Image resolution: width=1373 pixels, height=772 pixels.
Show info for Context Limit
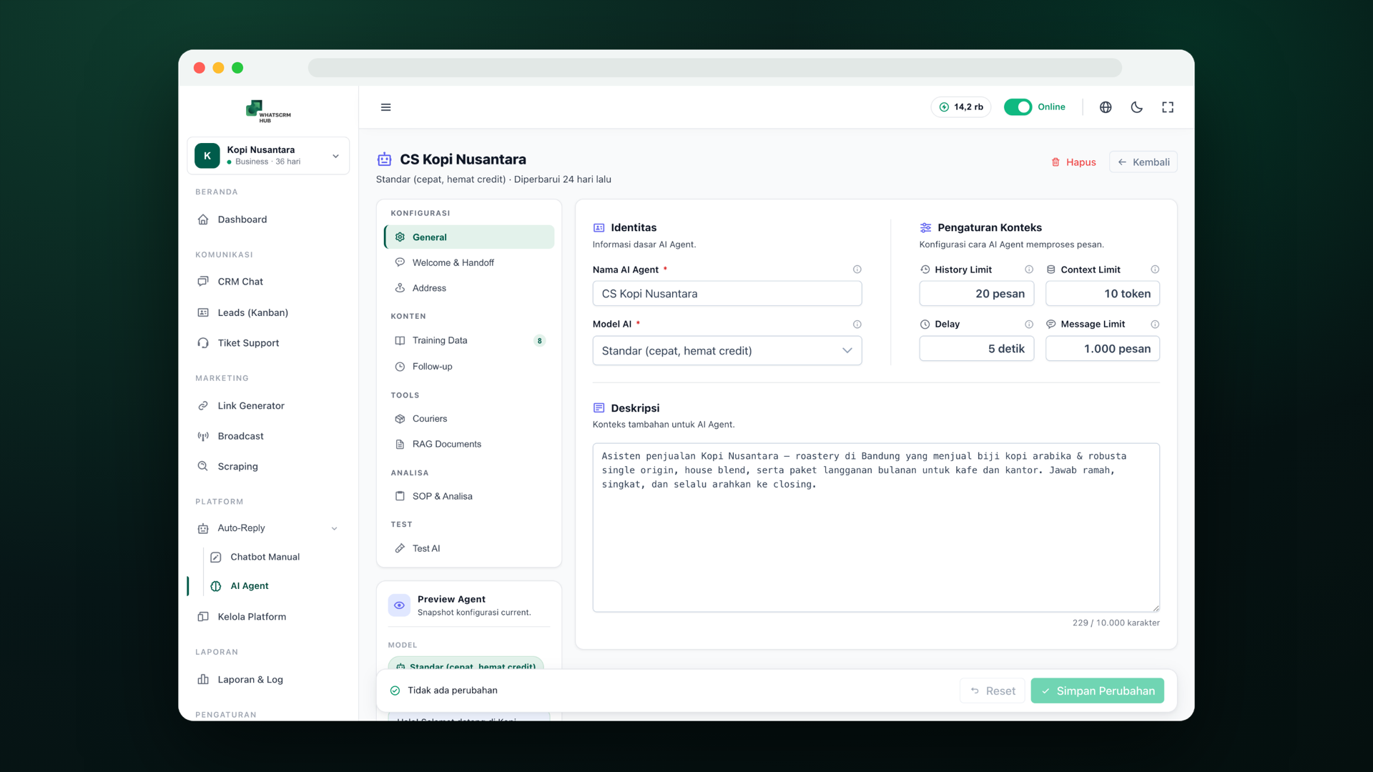point(1155,269)
